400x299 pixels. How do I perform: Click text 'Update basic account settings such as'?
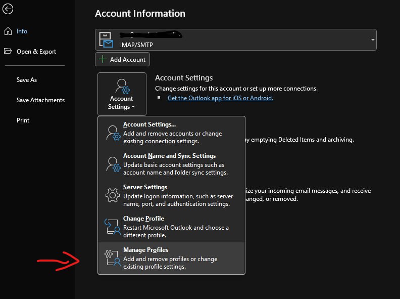coord(174,165)
